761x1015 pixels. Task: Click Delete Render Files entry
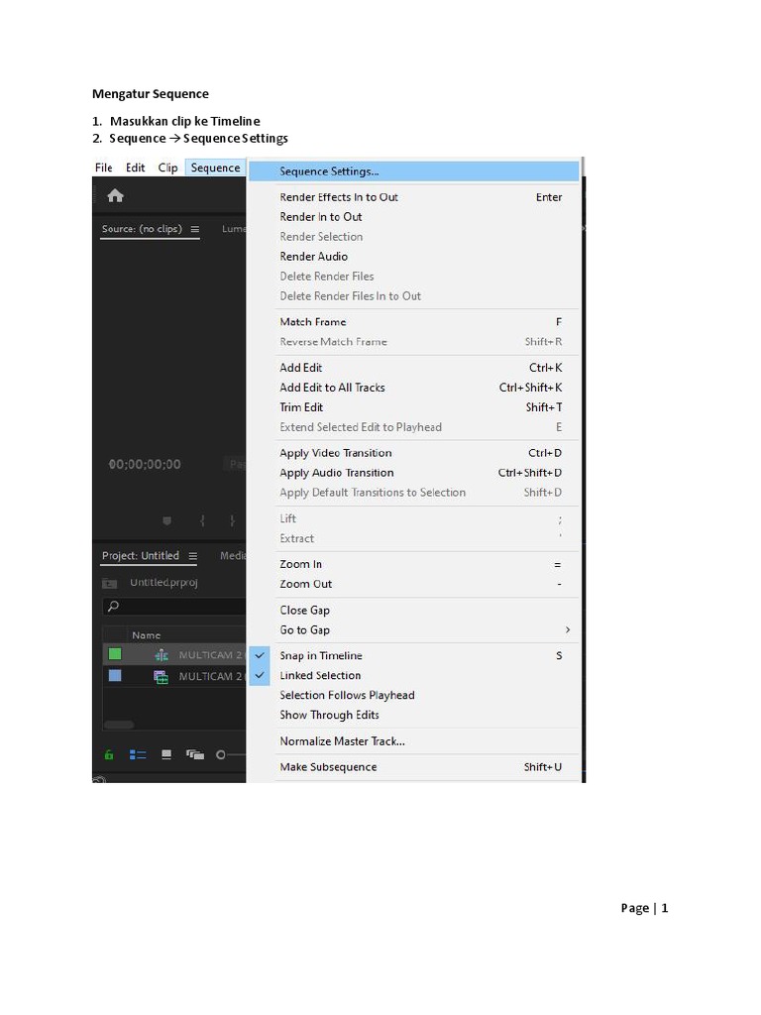(414, 277)
